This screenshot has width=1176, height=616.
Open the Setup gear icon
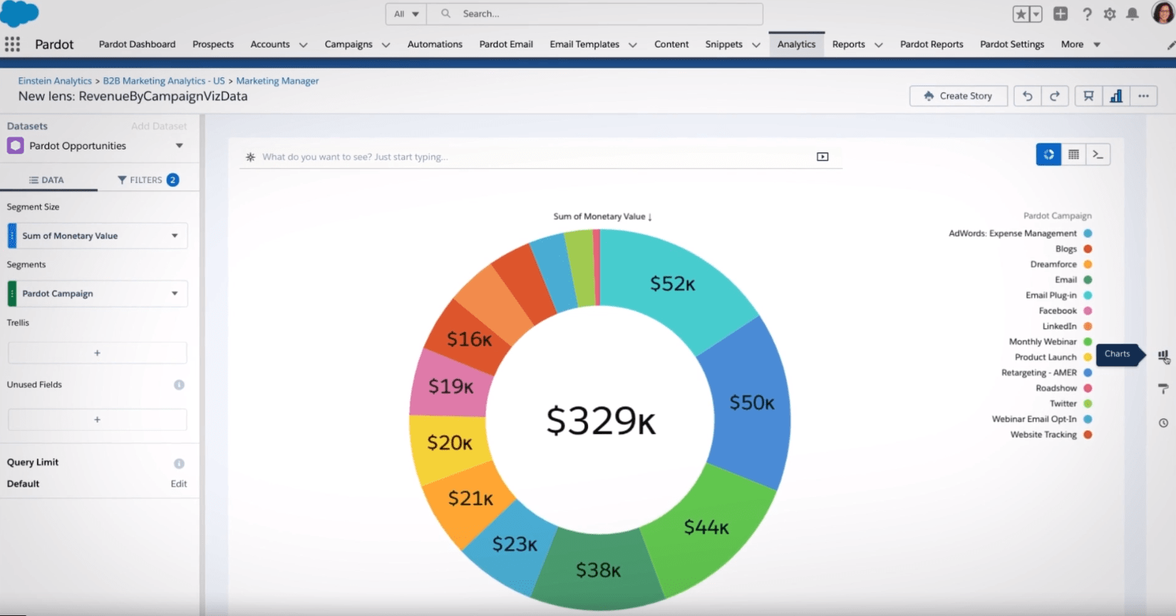[1110, 14]
